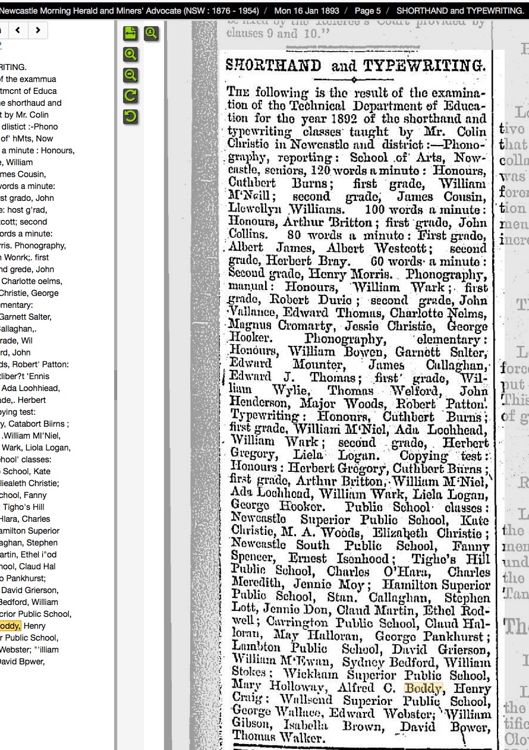The height and width of the screenshot is (750, 529).
Task: Select the text line 'David Bpwer,'
Action: (x=23, y=661)
